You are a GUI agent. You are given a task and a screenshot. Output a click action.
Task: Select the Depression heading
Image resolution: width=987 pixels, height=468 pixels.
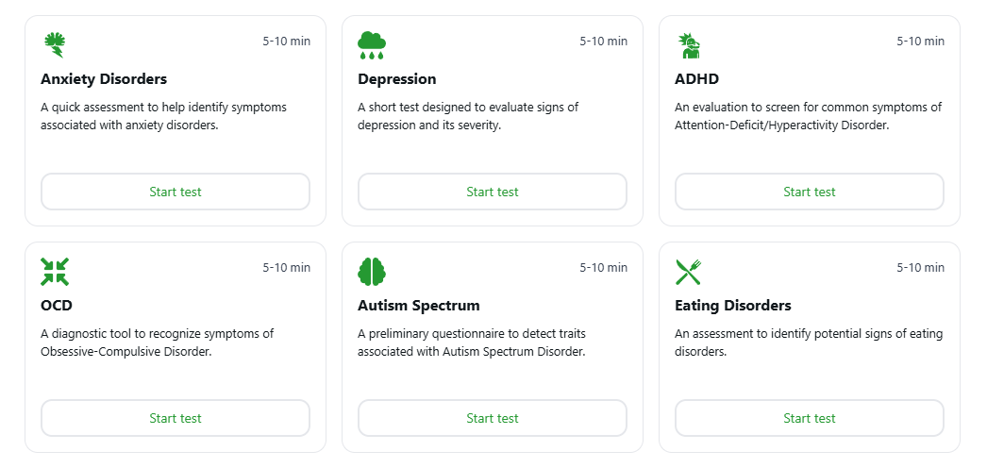397,79
